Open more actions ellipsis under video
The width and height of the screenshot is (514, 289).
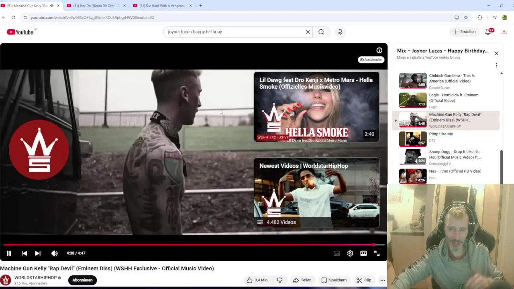pos(383,280)
